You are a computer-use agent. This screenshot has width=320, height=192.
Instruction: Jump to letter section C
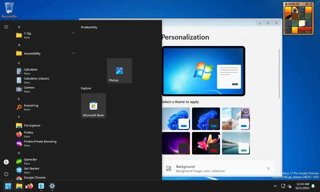(x=19, y=63)
